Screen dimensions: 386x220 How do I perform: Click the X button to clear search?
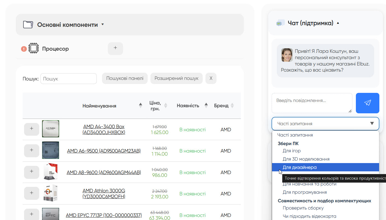(x=211, y=78)
